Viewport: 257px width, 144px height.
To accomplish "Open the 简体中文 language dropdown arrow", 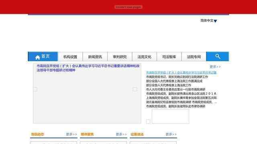I will [215, 21].
